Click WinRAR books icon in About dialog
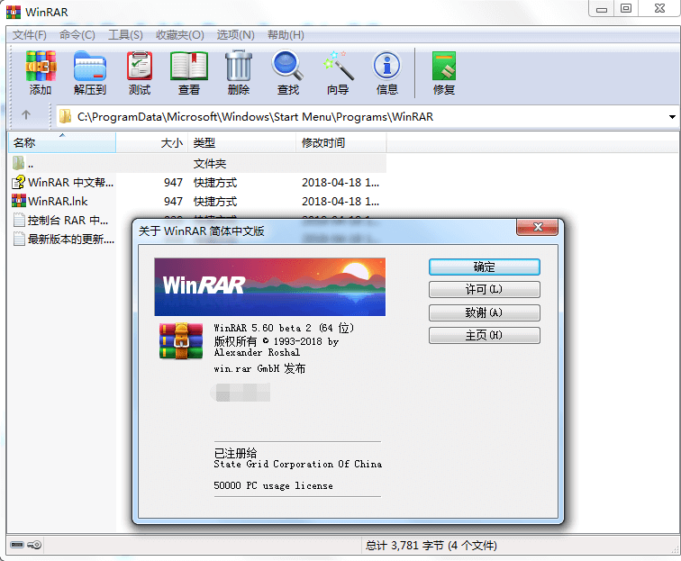The width and height of the screenshot is (681, 561). 181,341
